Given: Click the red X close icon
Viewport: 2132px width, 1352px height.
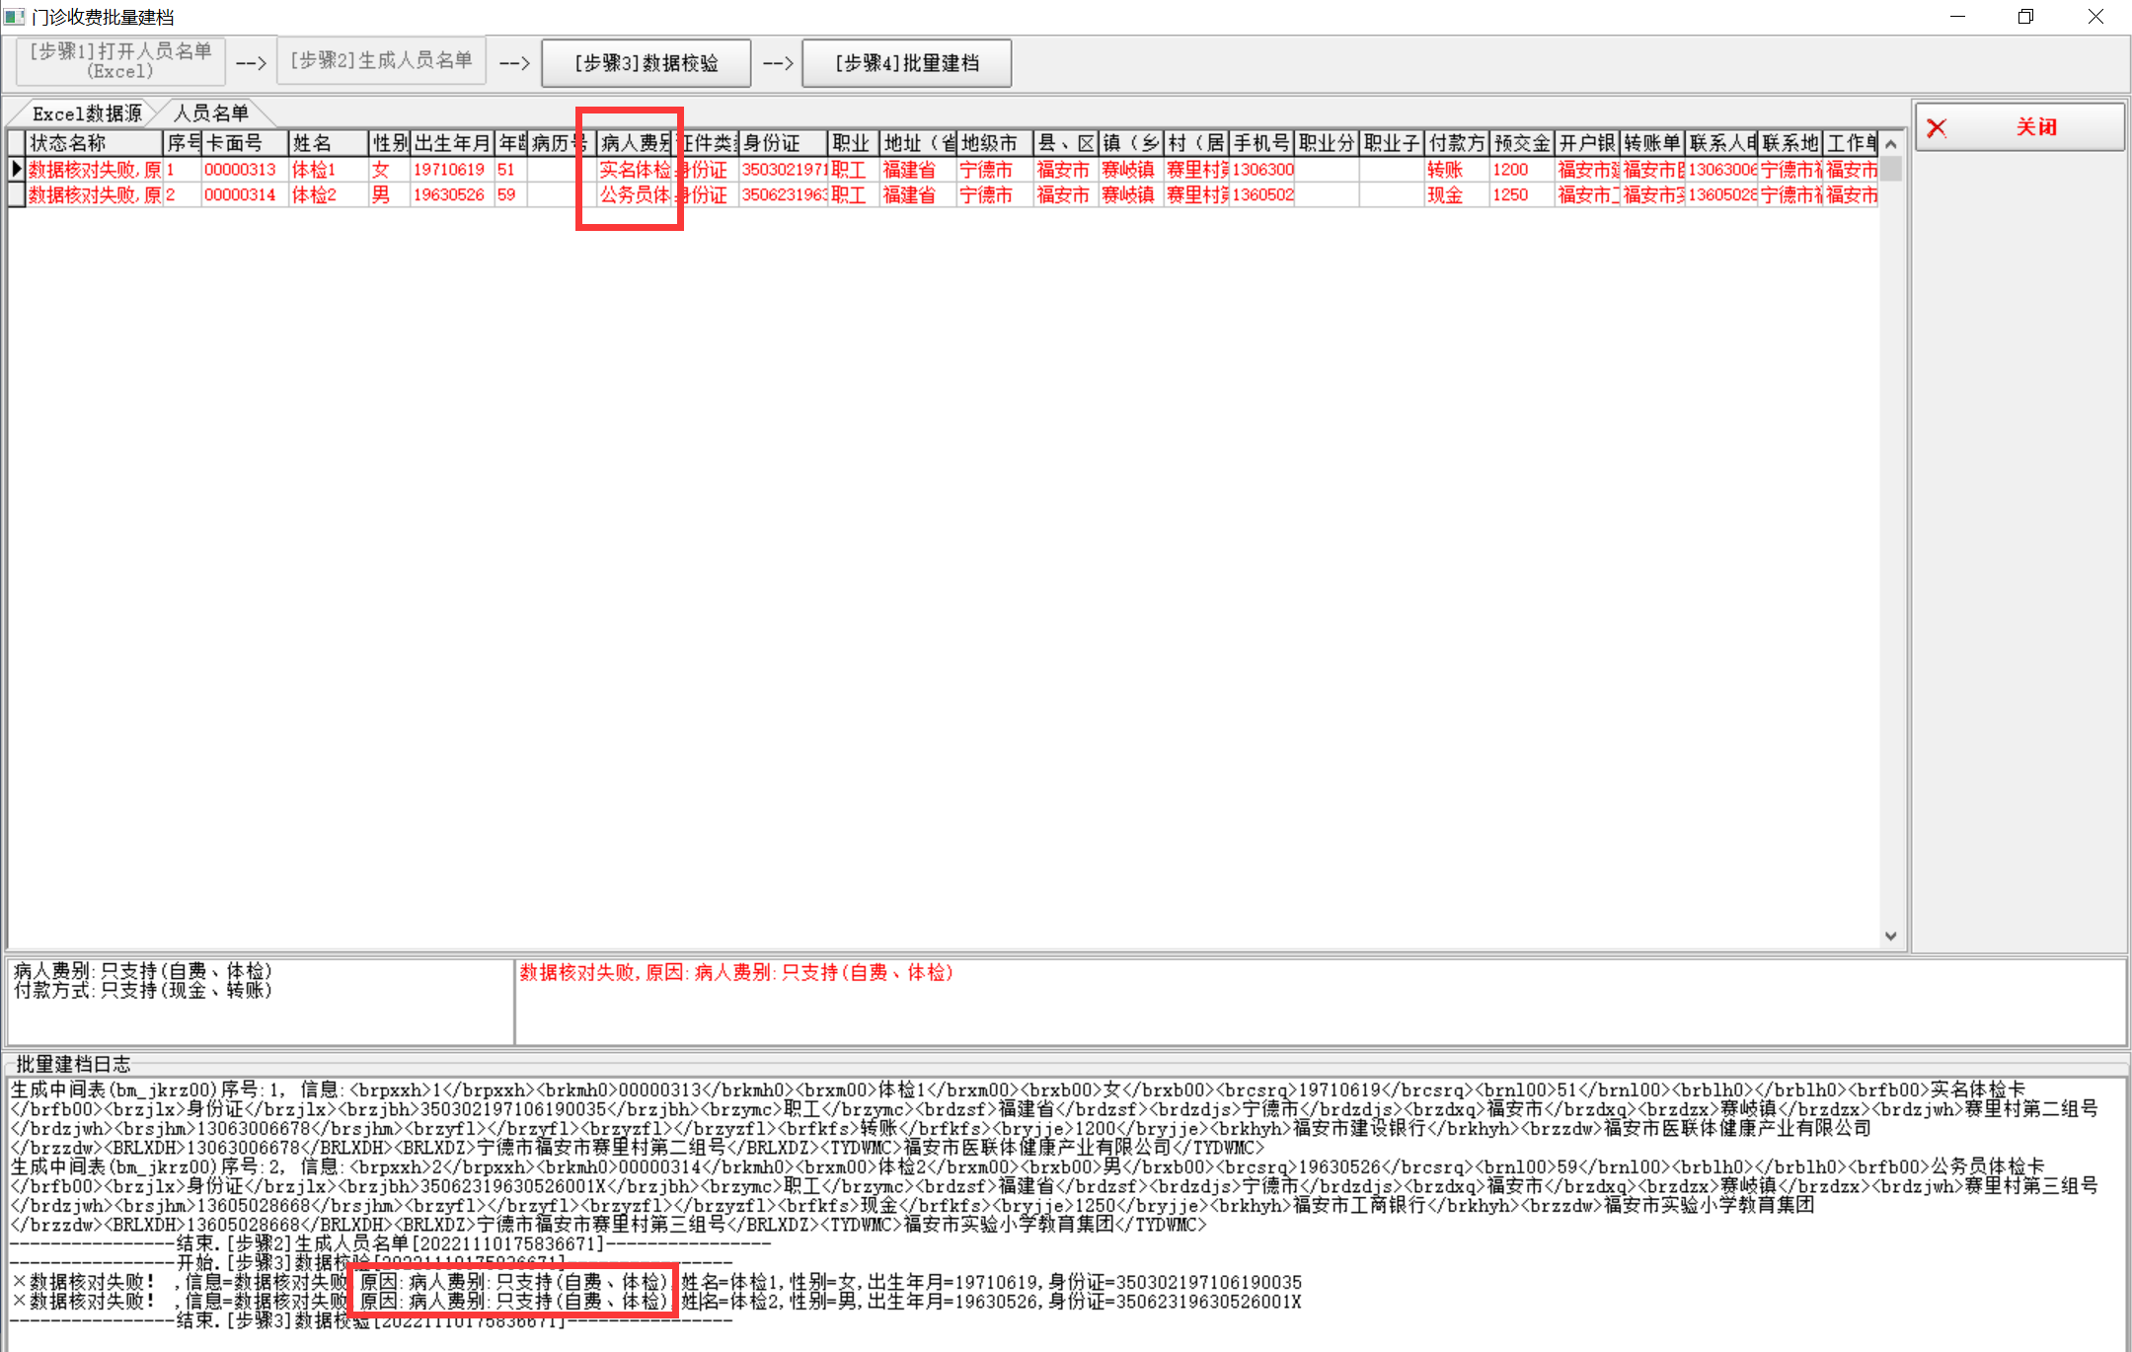Looking at the screenshot, I should [1937, 127].
